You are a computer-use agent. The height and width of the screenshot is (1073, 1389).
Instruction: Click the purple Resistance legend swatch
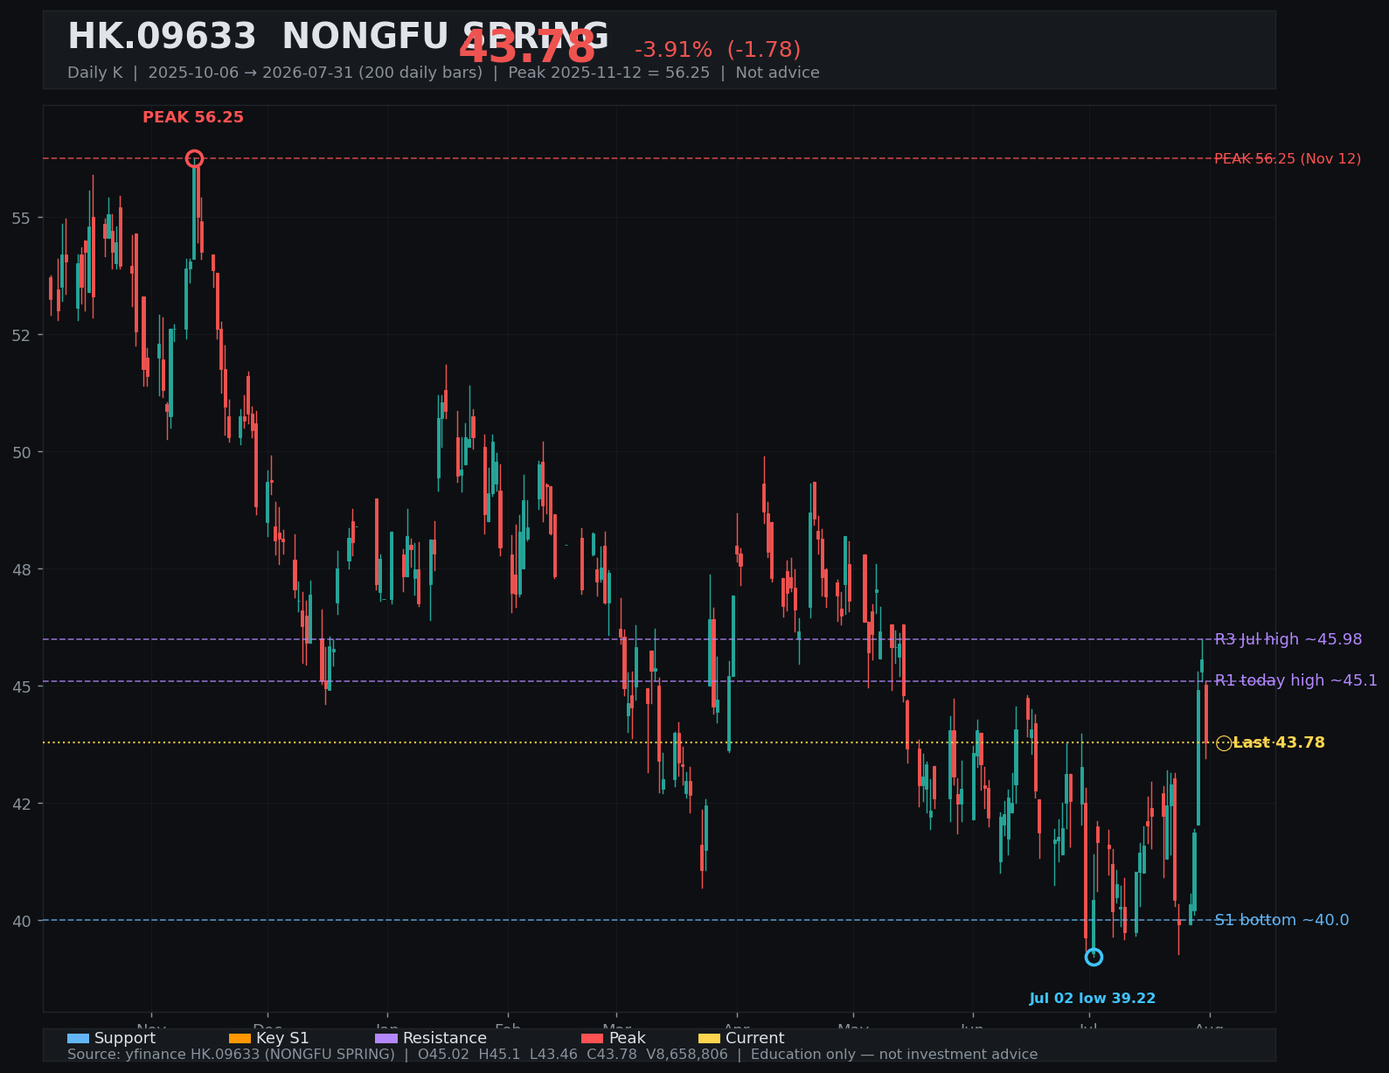pyautogui.click(x=386, y=1038)
